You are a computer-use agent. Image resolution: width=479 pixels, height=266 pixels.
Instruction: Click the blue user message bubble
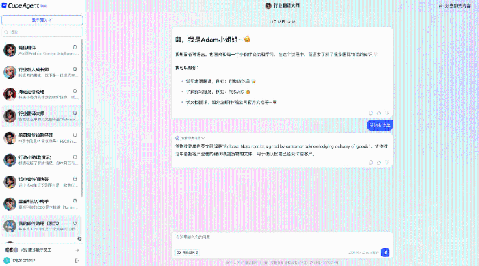[380, 125]
